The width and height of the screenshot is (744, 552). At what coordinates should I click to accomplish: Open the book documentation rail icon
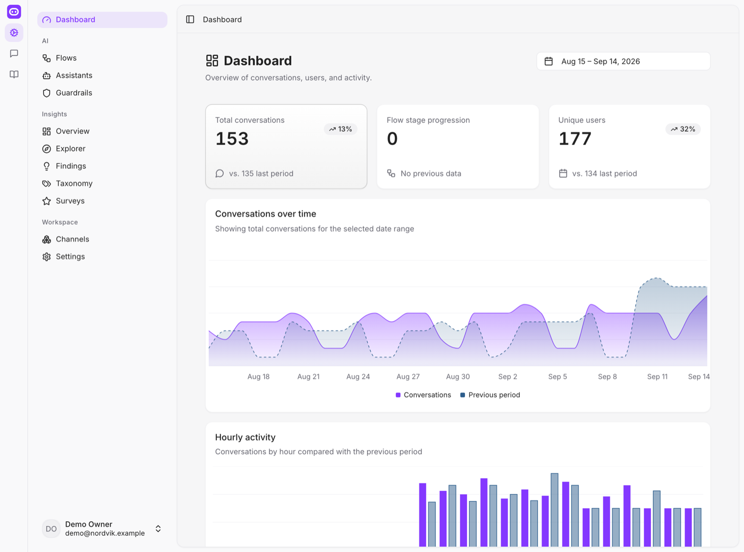(x=14, y=74)
